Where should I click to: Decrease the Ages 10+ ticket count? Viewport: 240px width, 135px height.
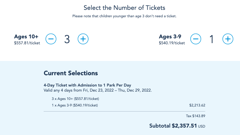coord(51,39)
